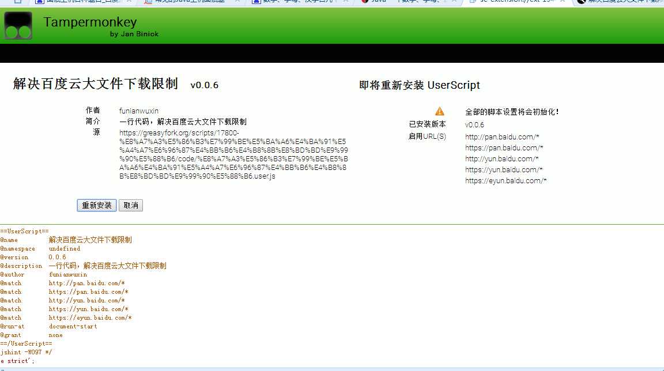Click http://pan.baidu.com/* in enabled URLs
664x371 pixels.
[502, 137]
